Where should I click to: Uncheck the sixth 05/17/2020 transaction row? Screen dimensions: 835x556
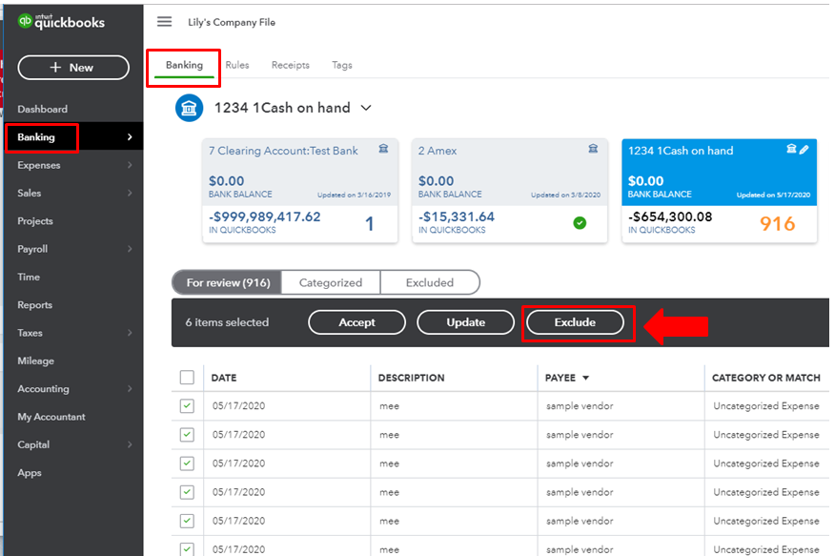point(187,548)
